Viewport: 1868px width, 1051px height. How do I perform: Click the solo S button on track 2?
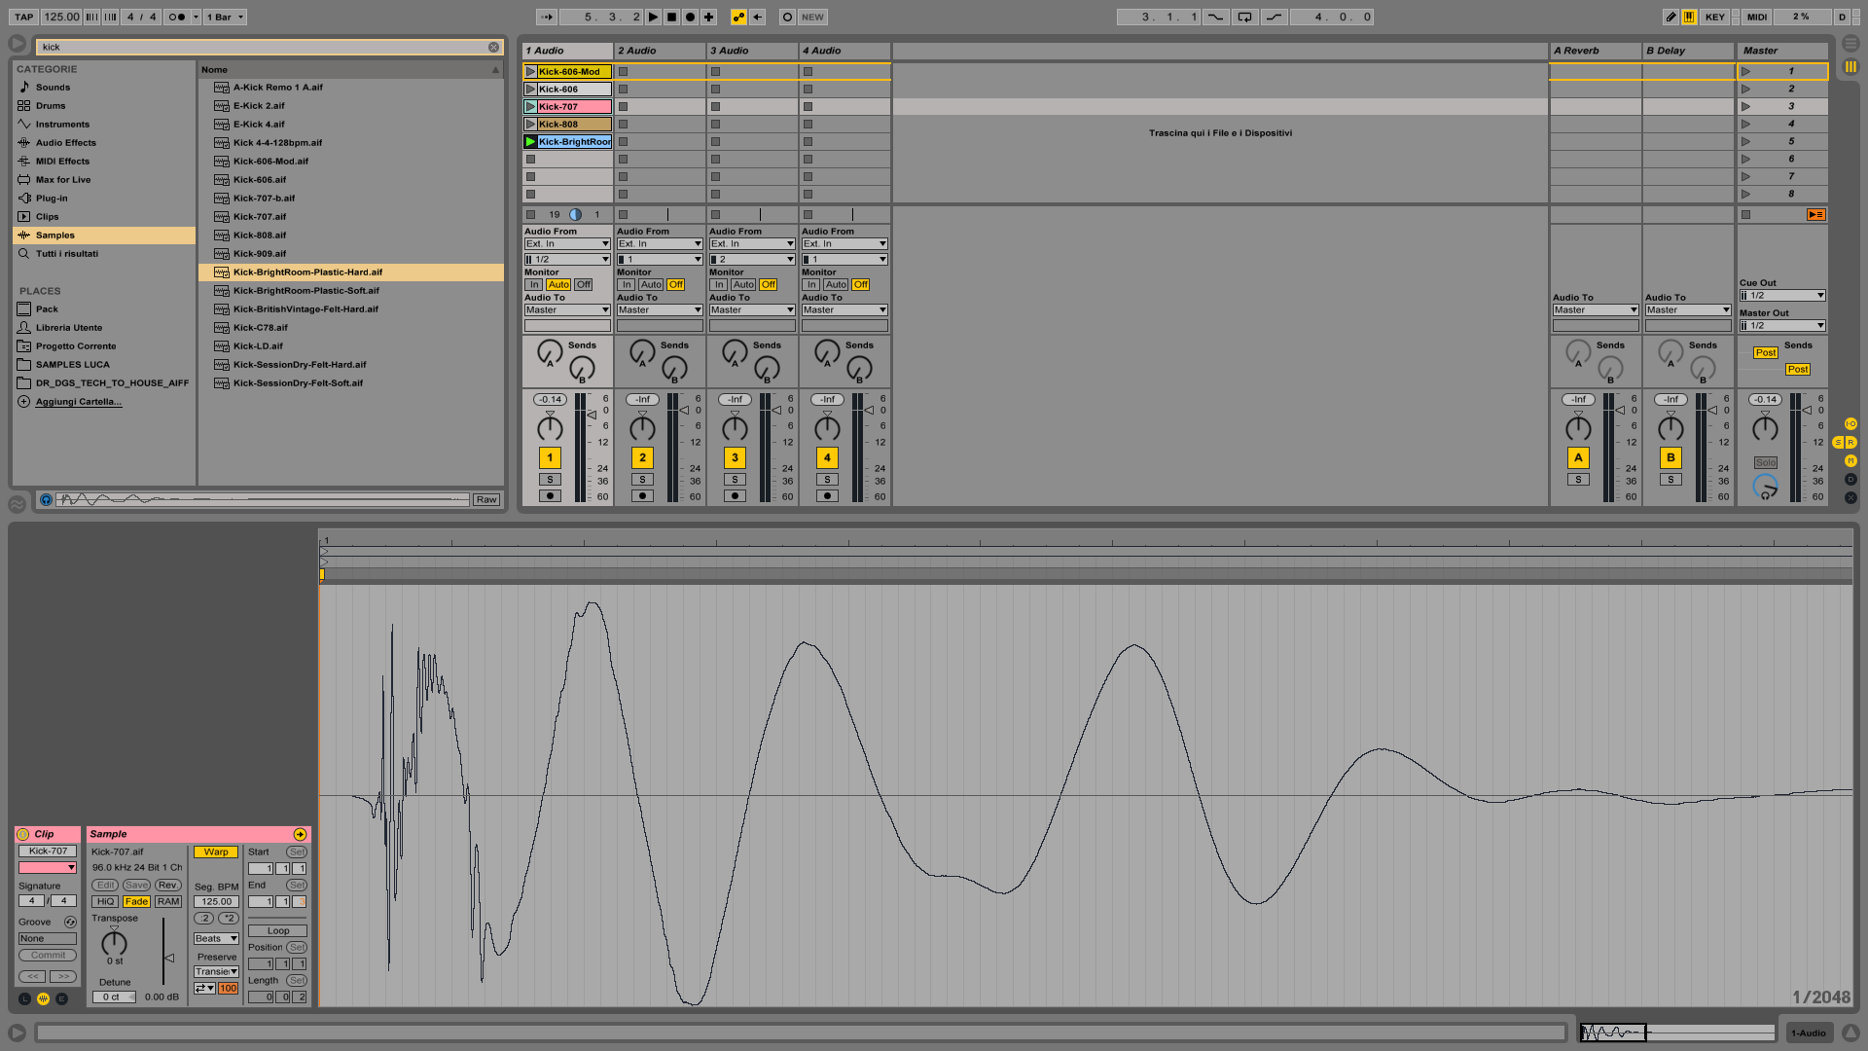point(641,479)
